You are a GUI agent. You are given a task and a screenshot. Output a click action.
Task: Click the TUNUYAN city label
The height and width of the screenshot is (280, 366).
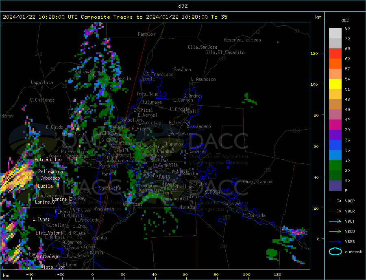94,253
